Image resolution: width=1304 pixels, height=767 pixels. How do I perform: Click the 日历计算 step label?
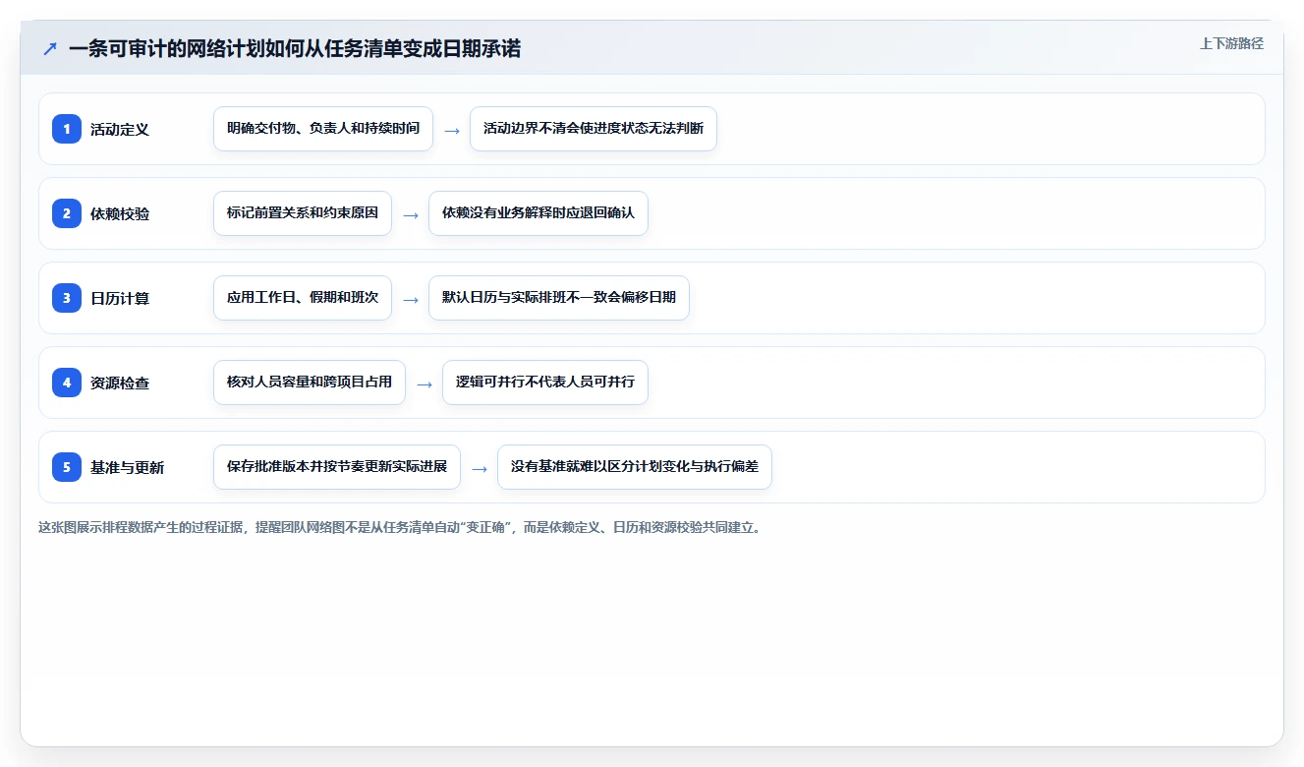pos(120,298)
